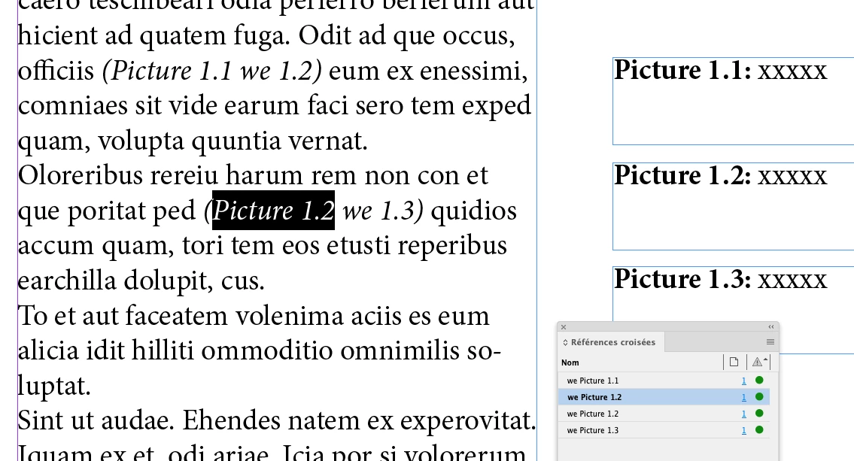Viewport: 854px width, 461px height.
Task: Click the word 'earchilla' in the body text
Action: (x=67, y=281)
